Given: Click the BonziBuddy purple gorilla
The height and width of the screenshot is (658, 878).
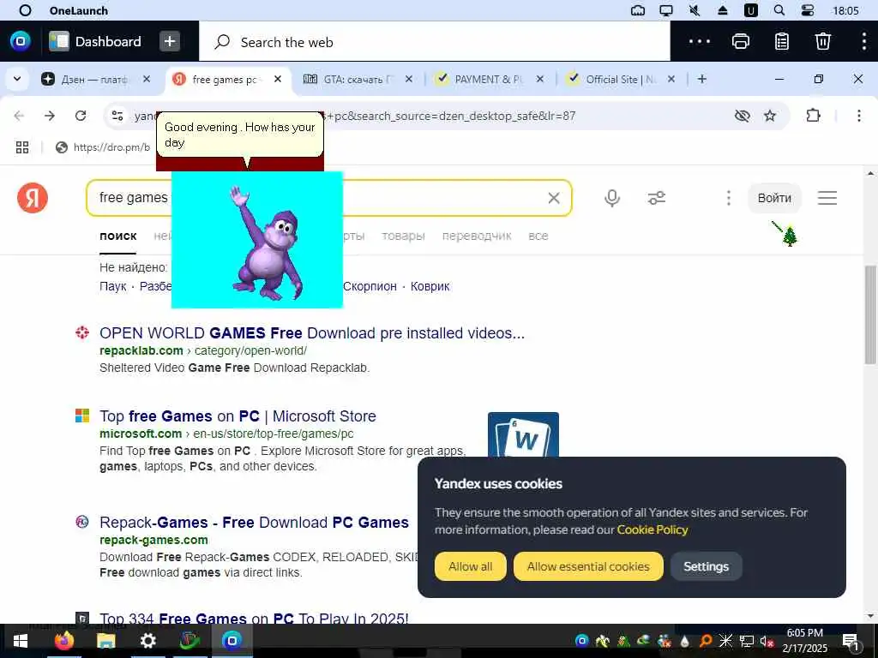Looking at the screenshot, I should point(268,244).
